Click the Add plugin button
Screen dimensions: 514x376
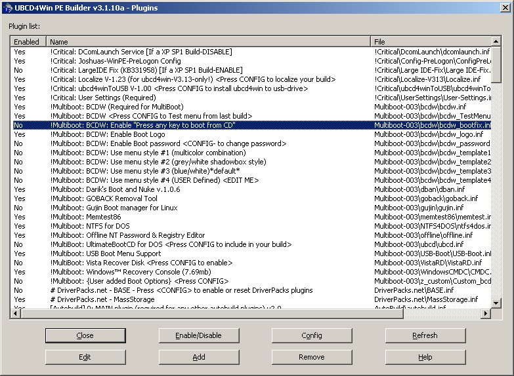(x=199, y=357)
